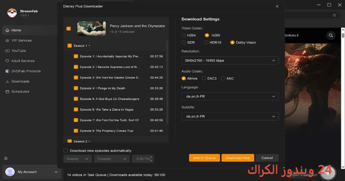Click the search magnifier in the browser

coord(331,35)
